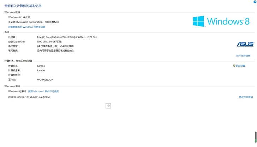Open the 获取新版本的 Windows 的更多功能 link
The image size is (257, 147).
point(27,27)
